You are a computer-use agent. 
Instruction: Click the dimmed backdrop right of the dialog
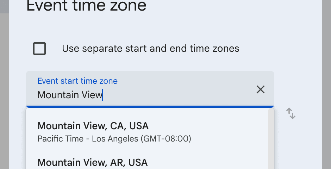pos(326,88)
